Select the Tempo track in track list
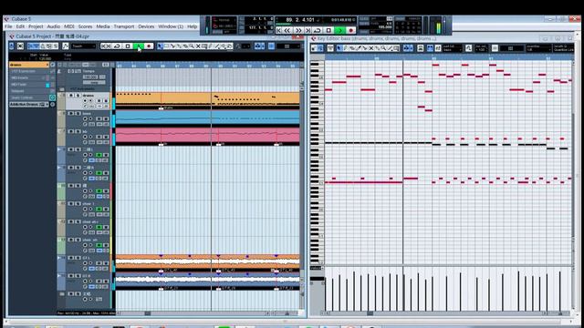The width and height of the screenshot is (584, 328). pyautogui.click(x=88, y=71)
